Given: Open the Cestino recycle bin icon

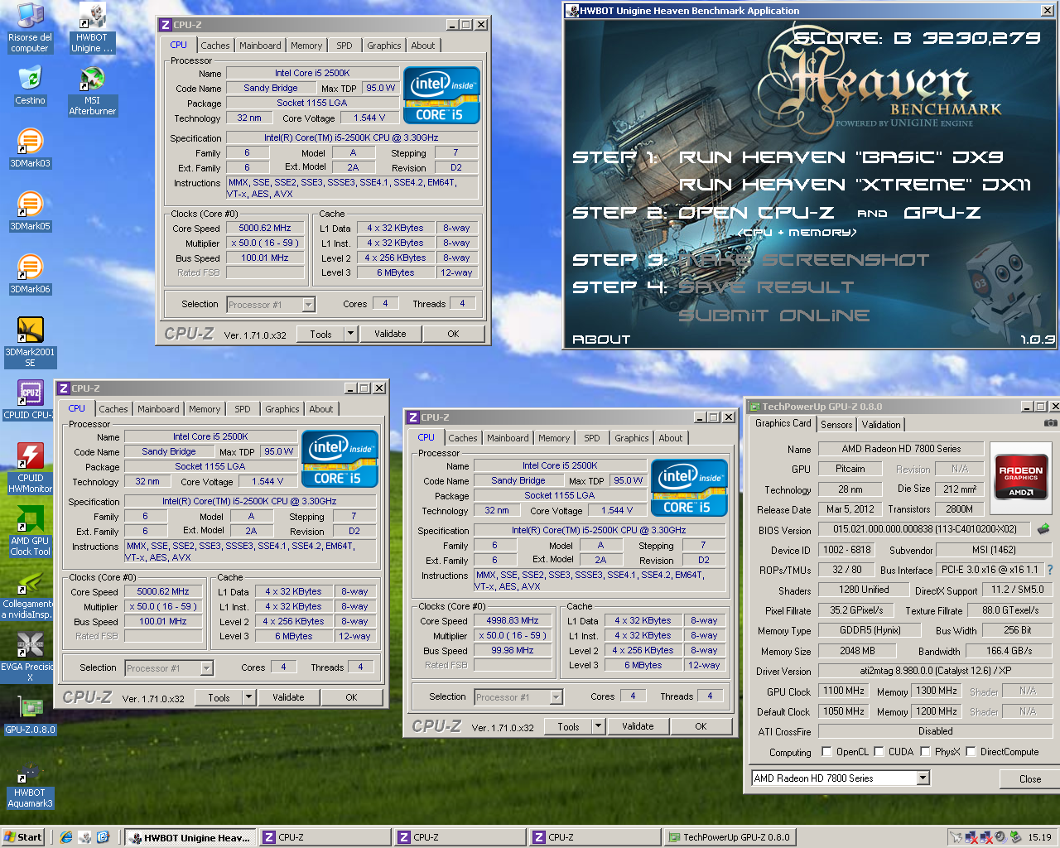Looking at the screenshot, I should [x=30, y=86].
